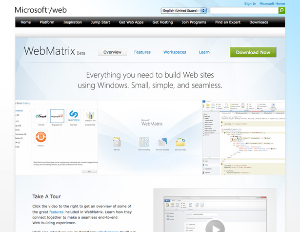This screenshot has height=232, width=300.
Task: Click the Download Now button
Action: (253, 52)
